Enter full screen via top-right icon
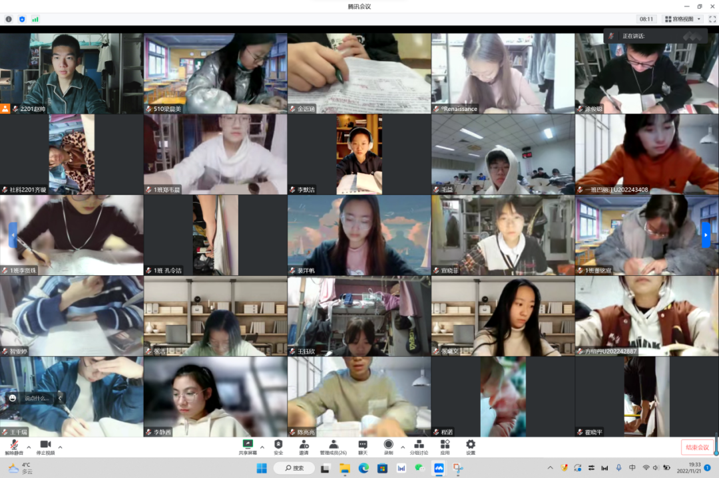This screenshot has width=719, height=478. 712,19
